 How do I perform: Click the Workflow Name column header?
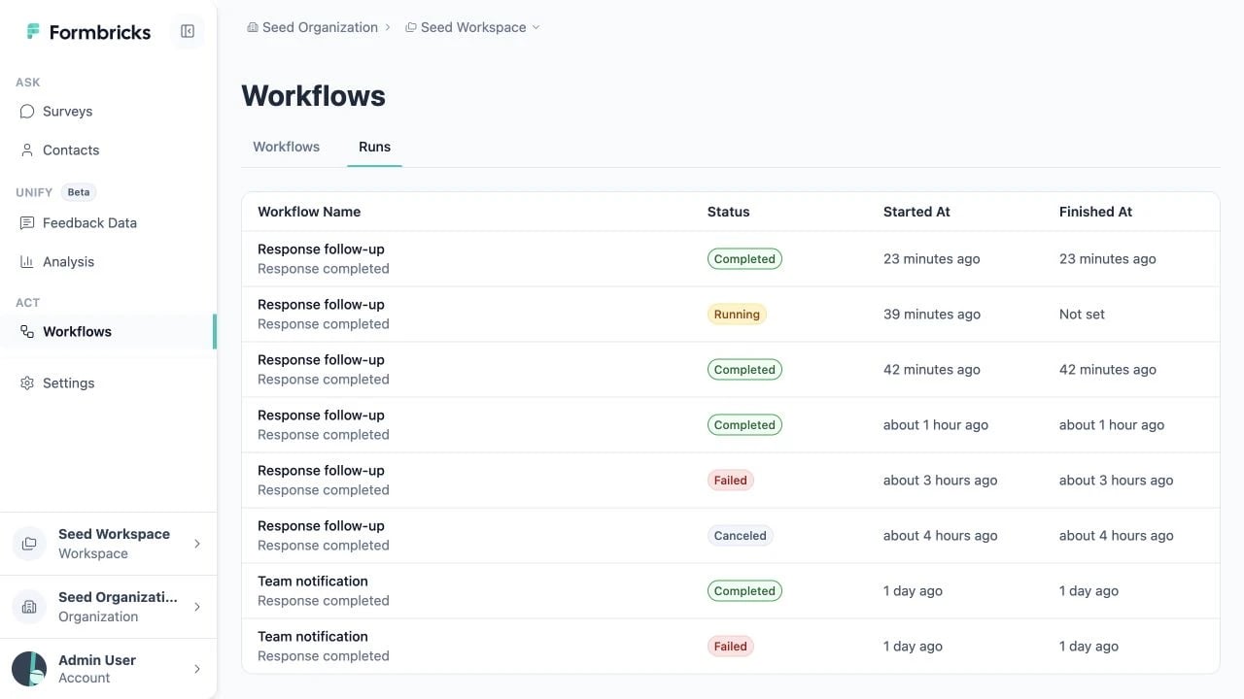(x=309, y=212)
